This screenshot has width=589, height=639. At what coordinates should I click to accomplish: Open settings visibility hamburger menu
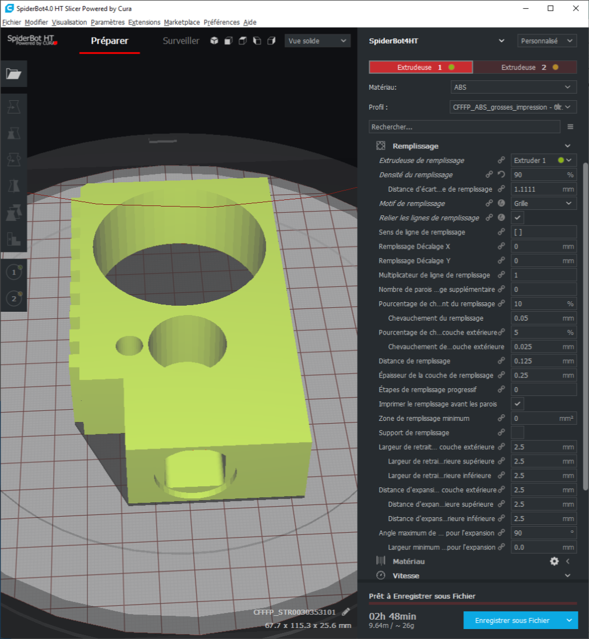[570, 127]
